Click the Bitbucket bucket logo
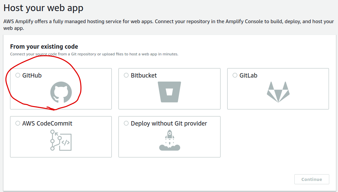 pos(170,92)
